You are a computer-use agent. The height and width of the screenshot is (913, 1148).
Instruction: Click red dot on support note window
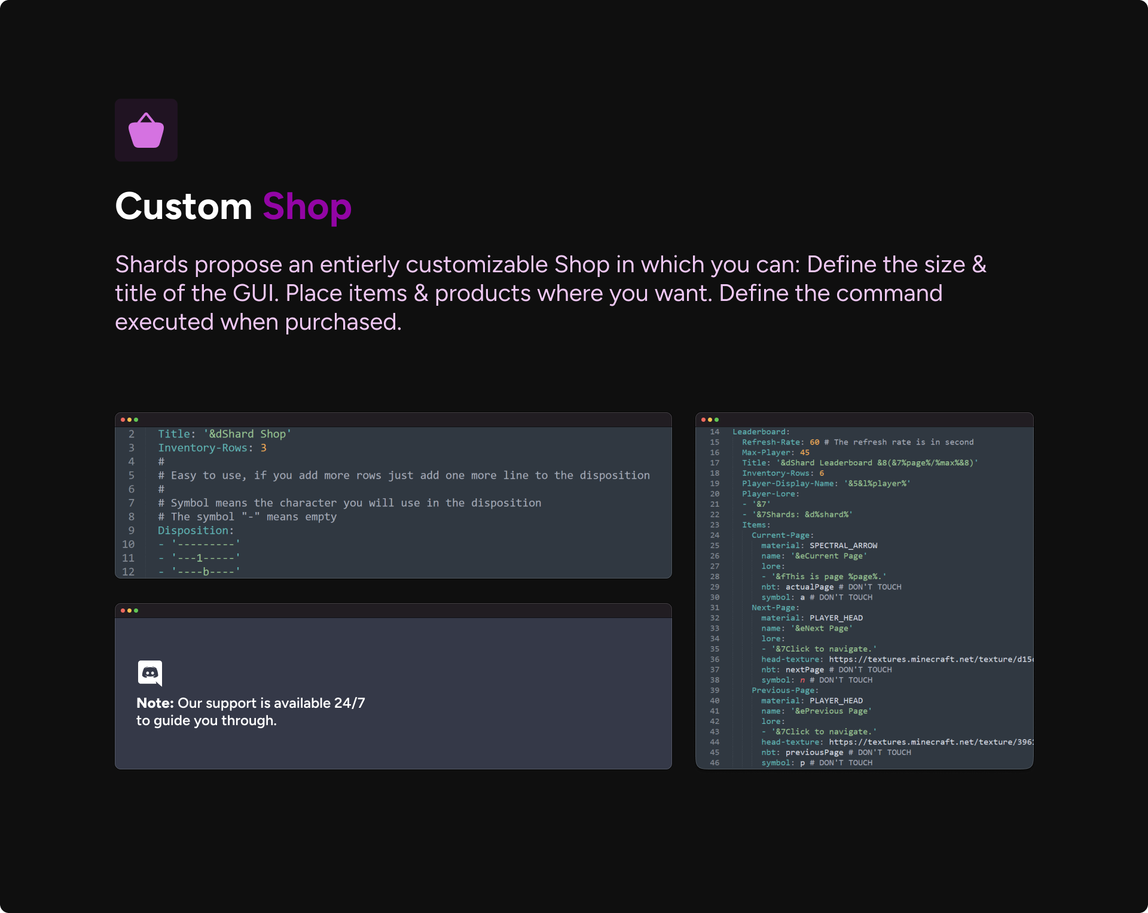tap(123, 611)
